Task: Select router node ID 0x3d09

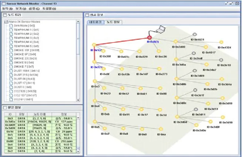Action: click(x=176, y=41)
